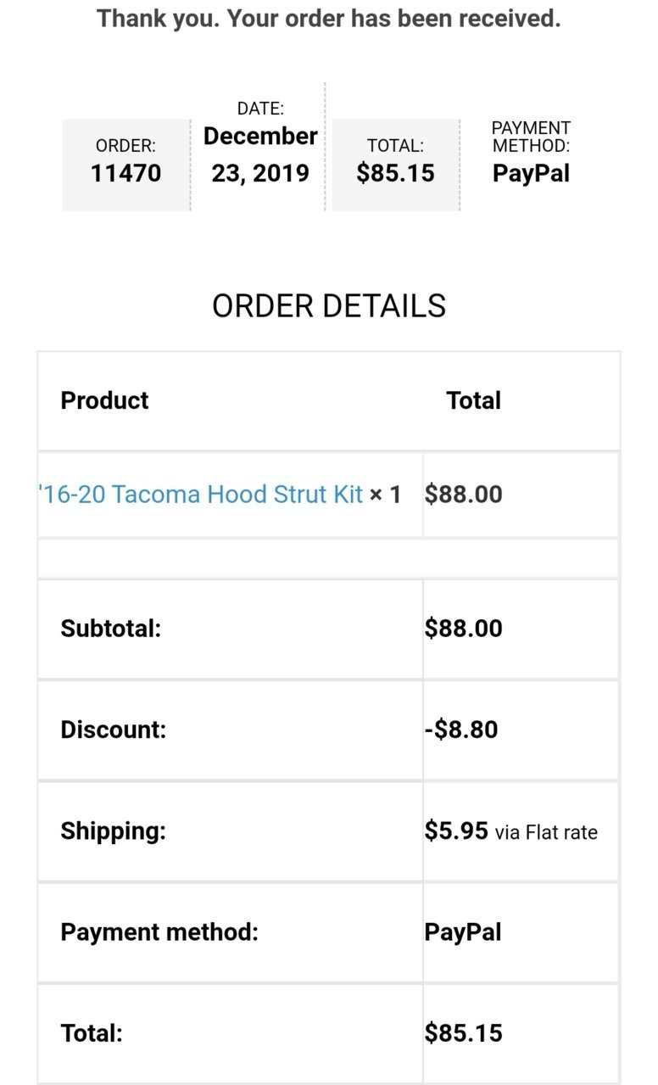This screenshot has width=658, height=1085.
Task: Click the 'Thank you' order received message
Action: [329, 18]
